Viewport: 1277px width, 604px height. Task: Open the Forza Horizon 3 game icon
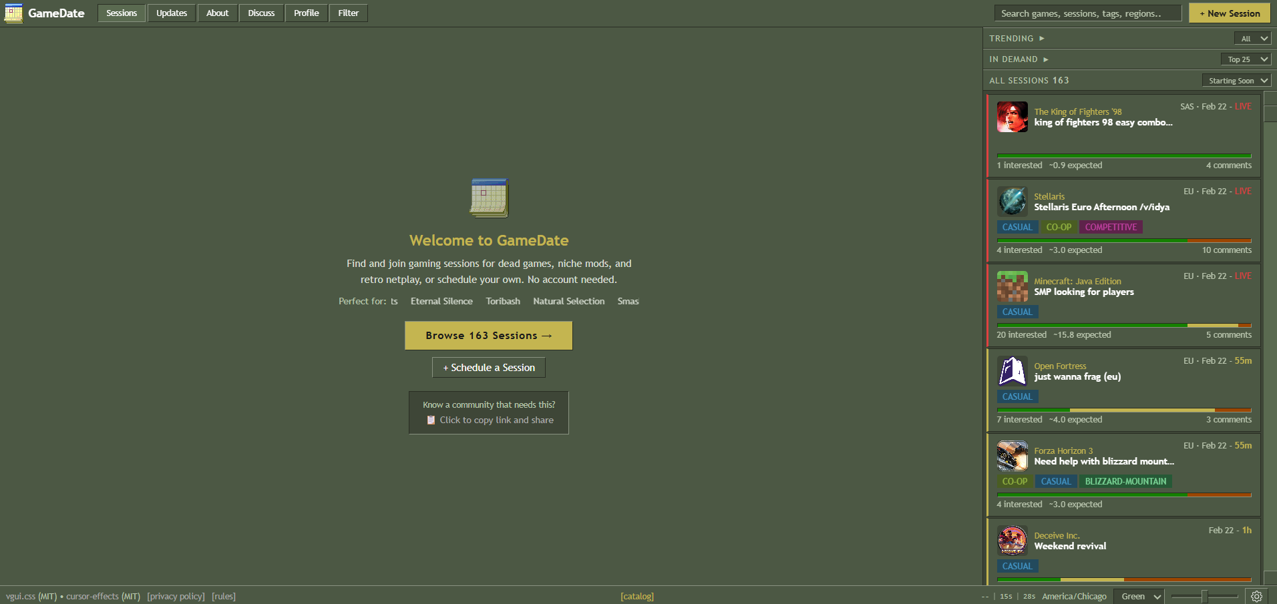click(1013, 456)
